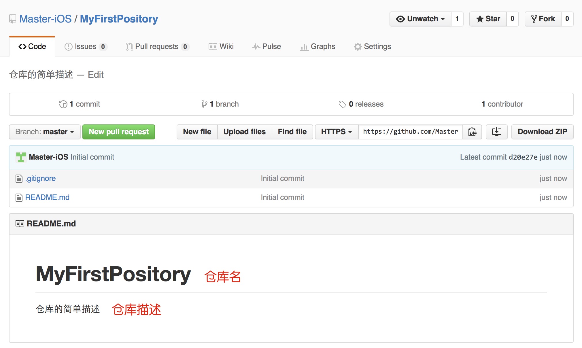Click the Issues count badge 0

pyautogui.click(x=103, y=47)
